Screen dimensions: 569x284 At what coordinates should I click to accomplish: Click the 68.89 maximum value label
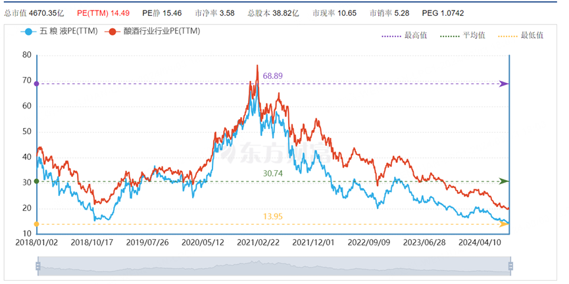tap(273, 76)
